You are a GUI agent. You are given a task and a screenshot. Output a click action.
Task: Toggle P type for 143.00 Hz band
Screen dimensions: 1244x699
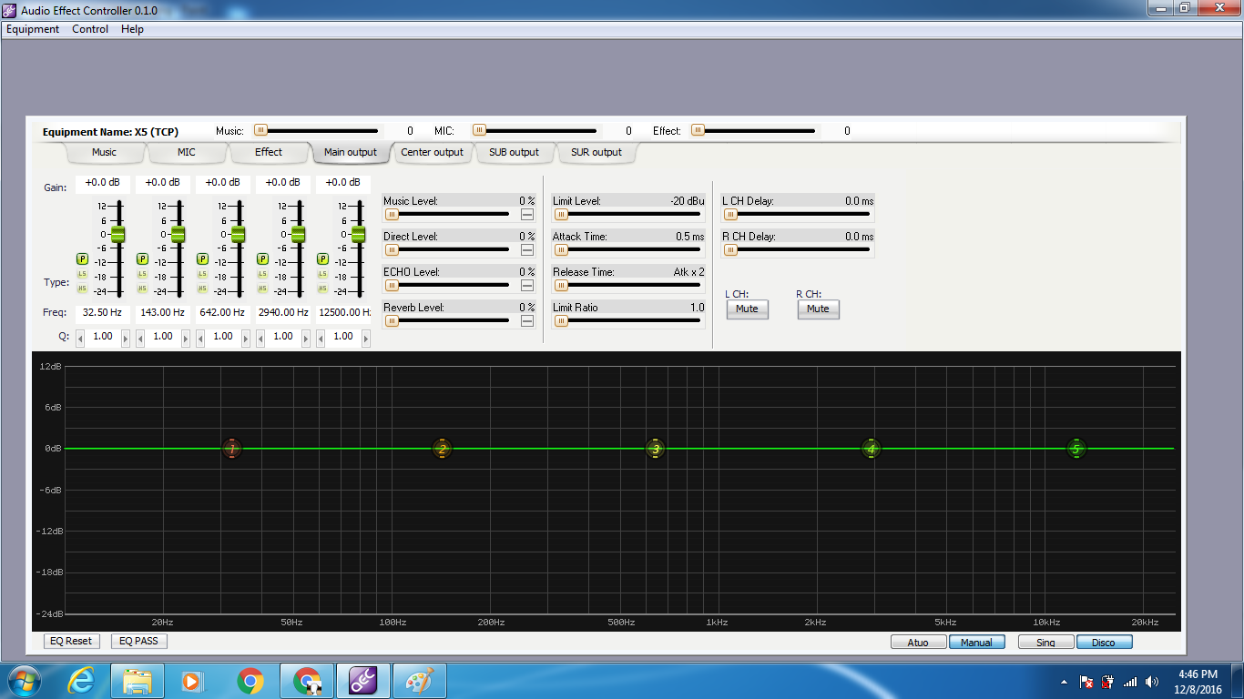(x=142, y=258)
